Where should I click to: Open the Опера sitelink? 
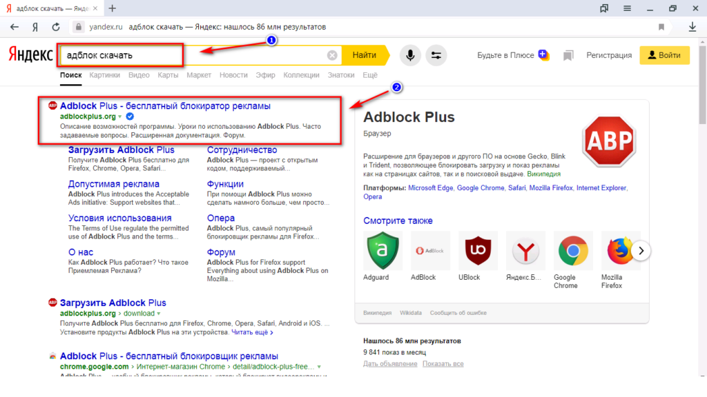220,218
